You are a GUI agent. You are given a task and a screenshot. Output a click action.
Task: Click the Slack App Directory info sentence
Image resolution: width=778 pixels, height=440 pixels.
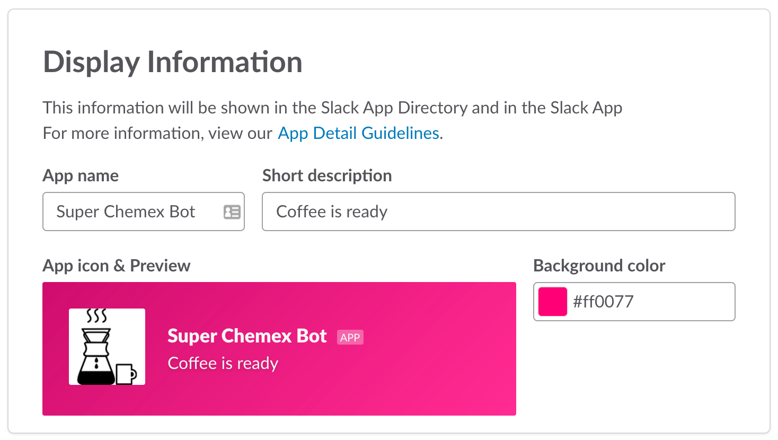332,108
